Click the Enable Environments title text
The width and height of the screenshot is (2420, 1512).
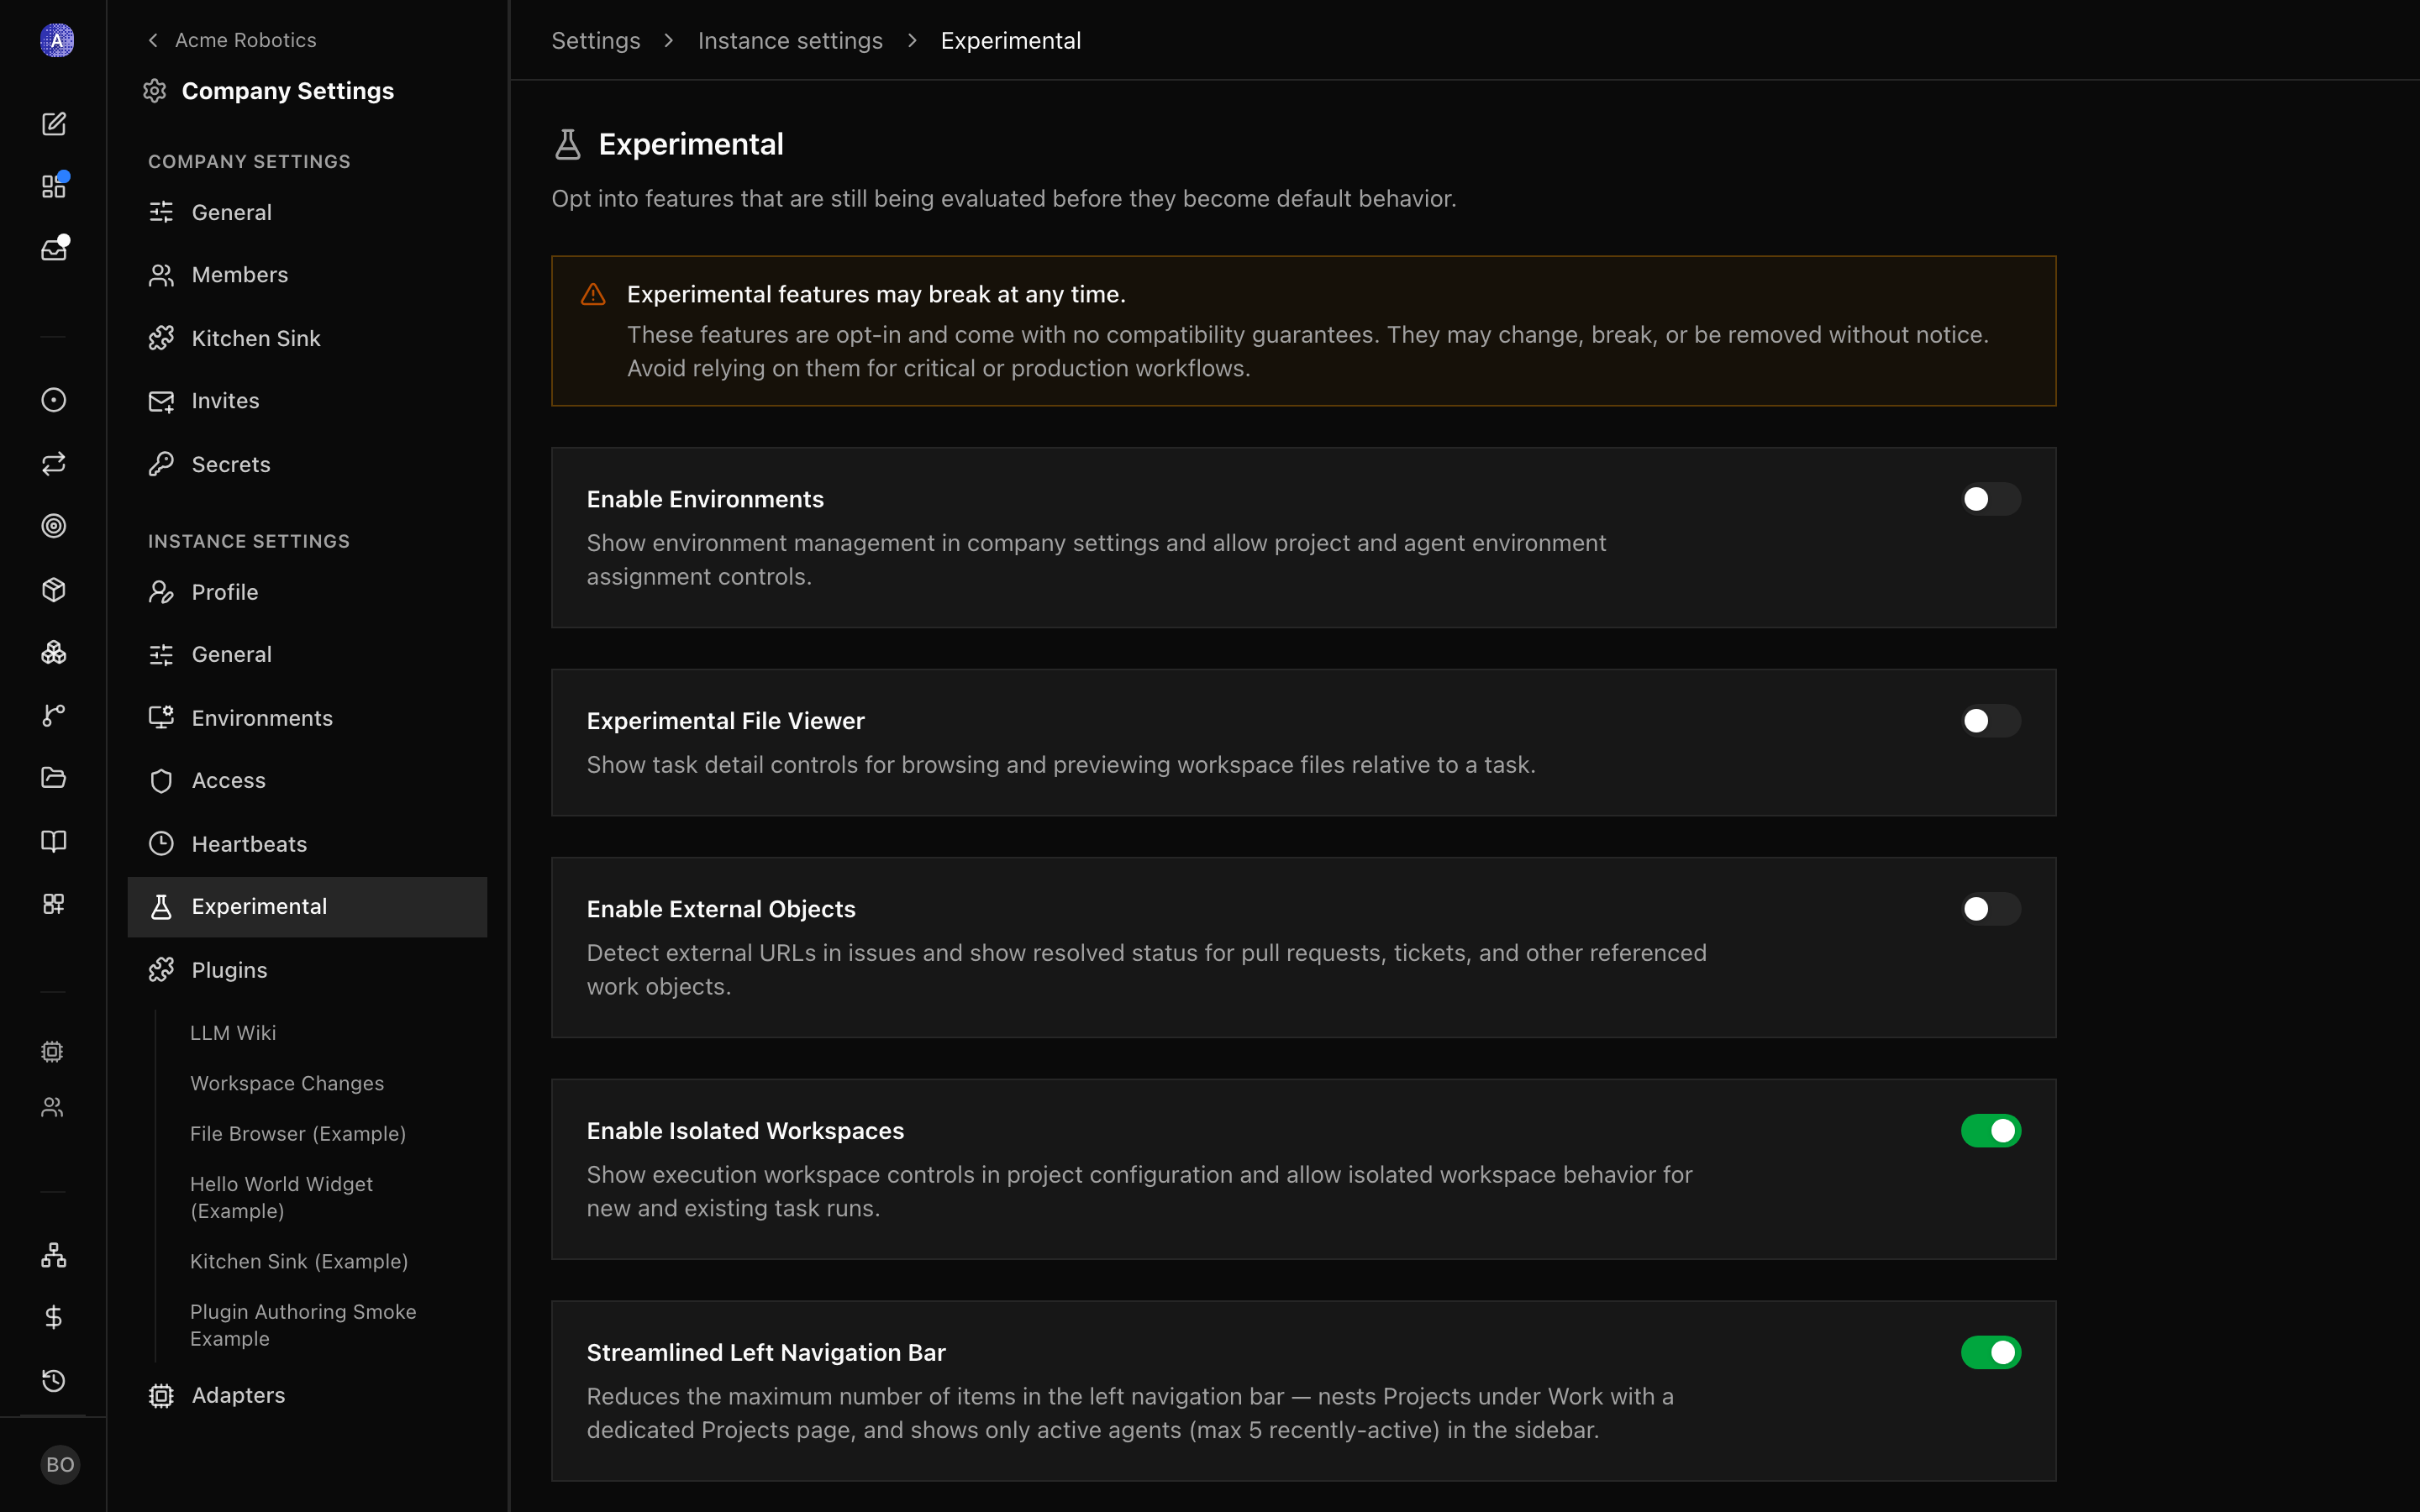point(705,499)
